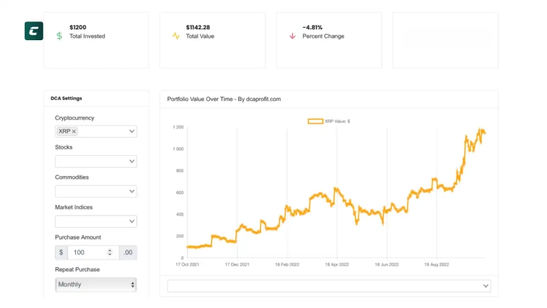
Task: Open the Commodities dropdown
Action: point(96,191)
